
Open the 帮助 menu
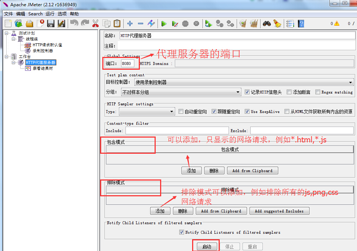[x=74, y=14]
